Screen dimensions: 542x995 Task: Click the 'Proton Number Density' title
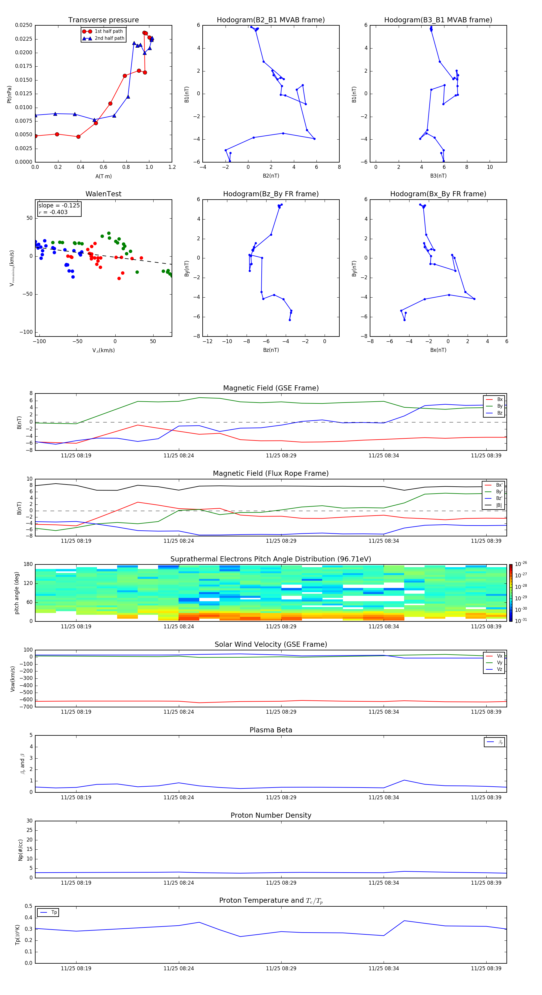(x=271, y=815)
